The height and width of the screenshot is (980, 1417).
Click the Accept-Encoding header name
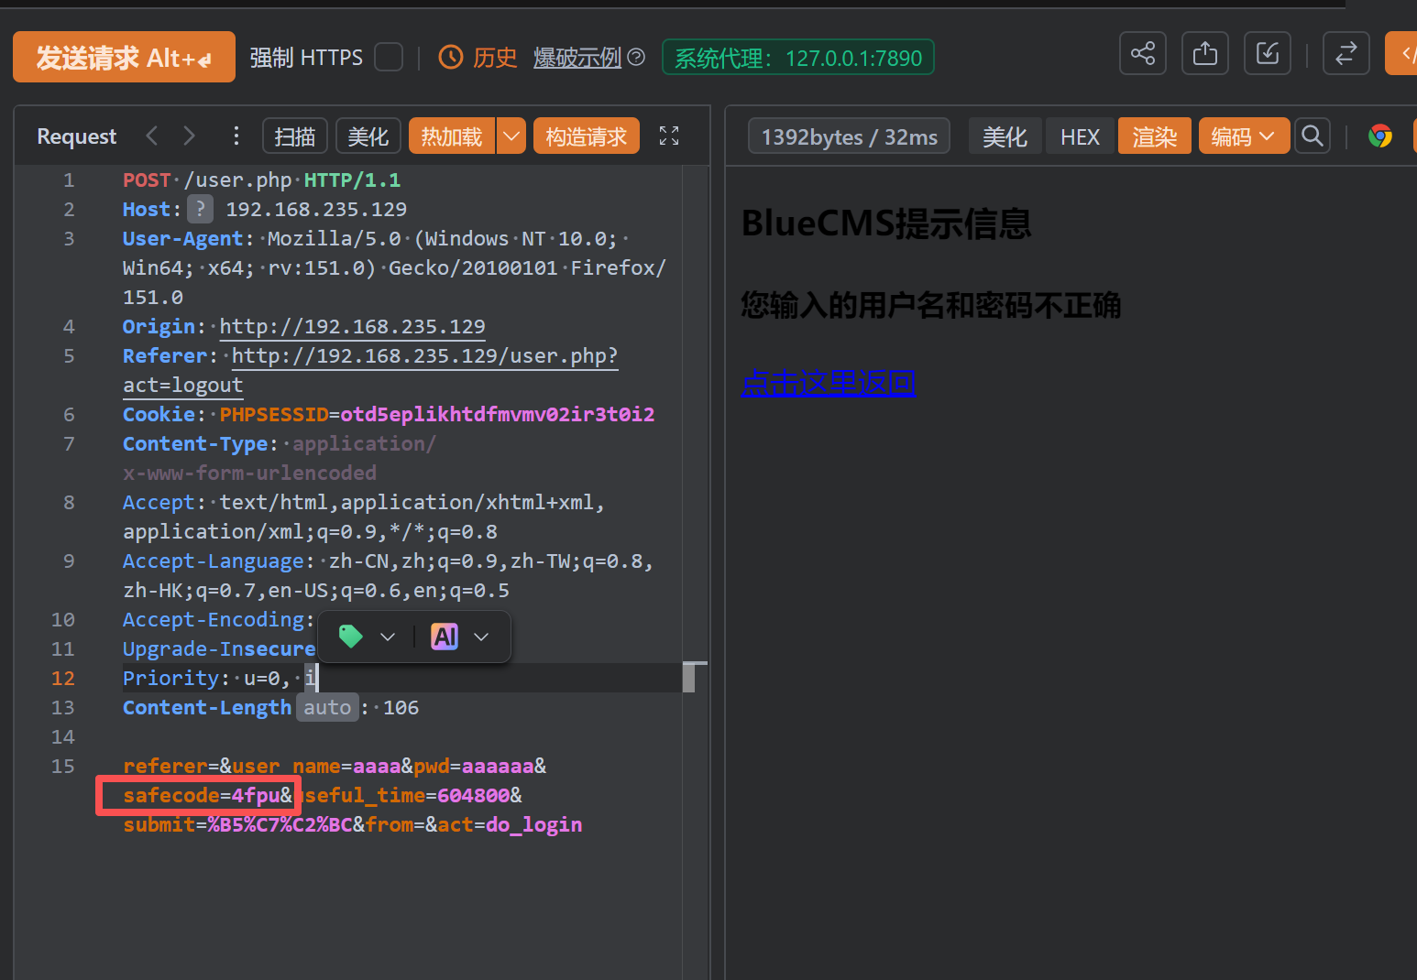(214, 619)
